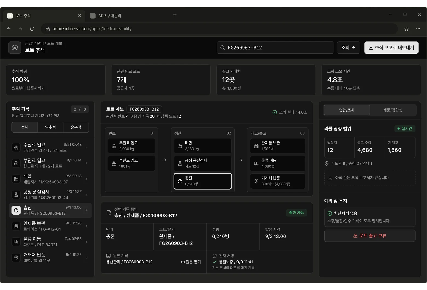Select the 거래처 납품 390박스 node
This screenshot has width=427, height=290.
tap(278, 181)
